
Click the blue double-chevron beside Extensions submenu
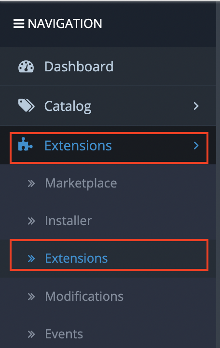coord(31,258)
